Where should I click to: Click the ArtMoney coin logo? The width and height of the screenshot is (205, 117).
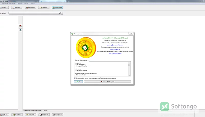pyautogui.click(x=86, y=48)
